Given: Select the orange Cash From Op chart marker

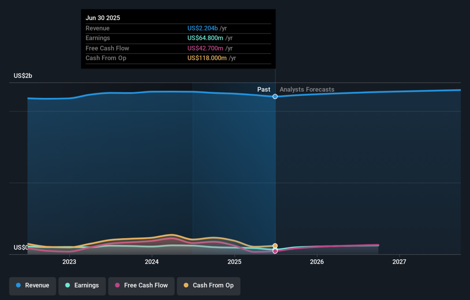Looking at the screenshot, I should click(275, 246).
